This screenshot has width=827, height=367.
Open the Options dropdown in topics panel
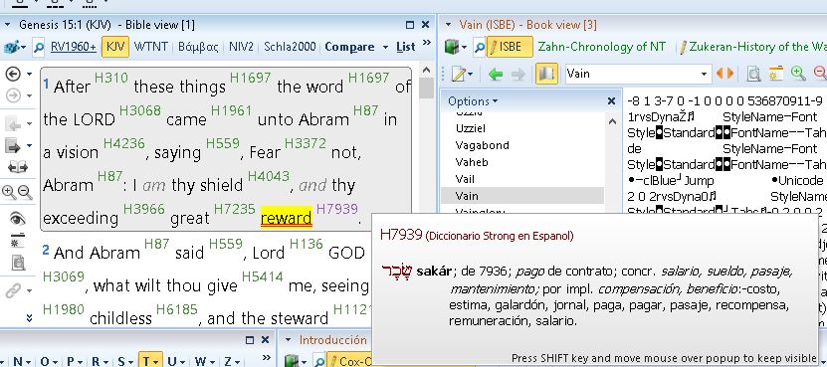click(x=495, y=101)
